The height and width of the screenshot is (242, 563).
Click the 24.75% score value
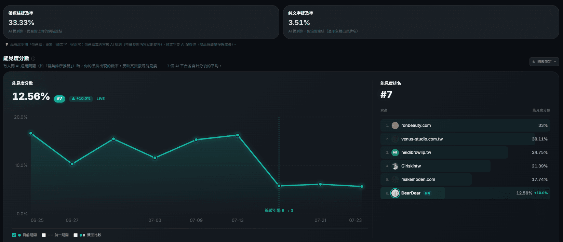[x=540, y=152]
